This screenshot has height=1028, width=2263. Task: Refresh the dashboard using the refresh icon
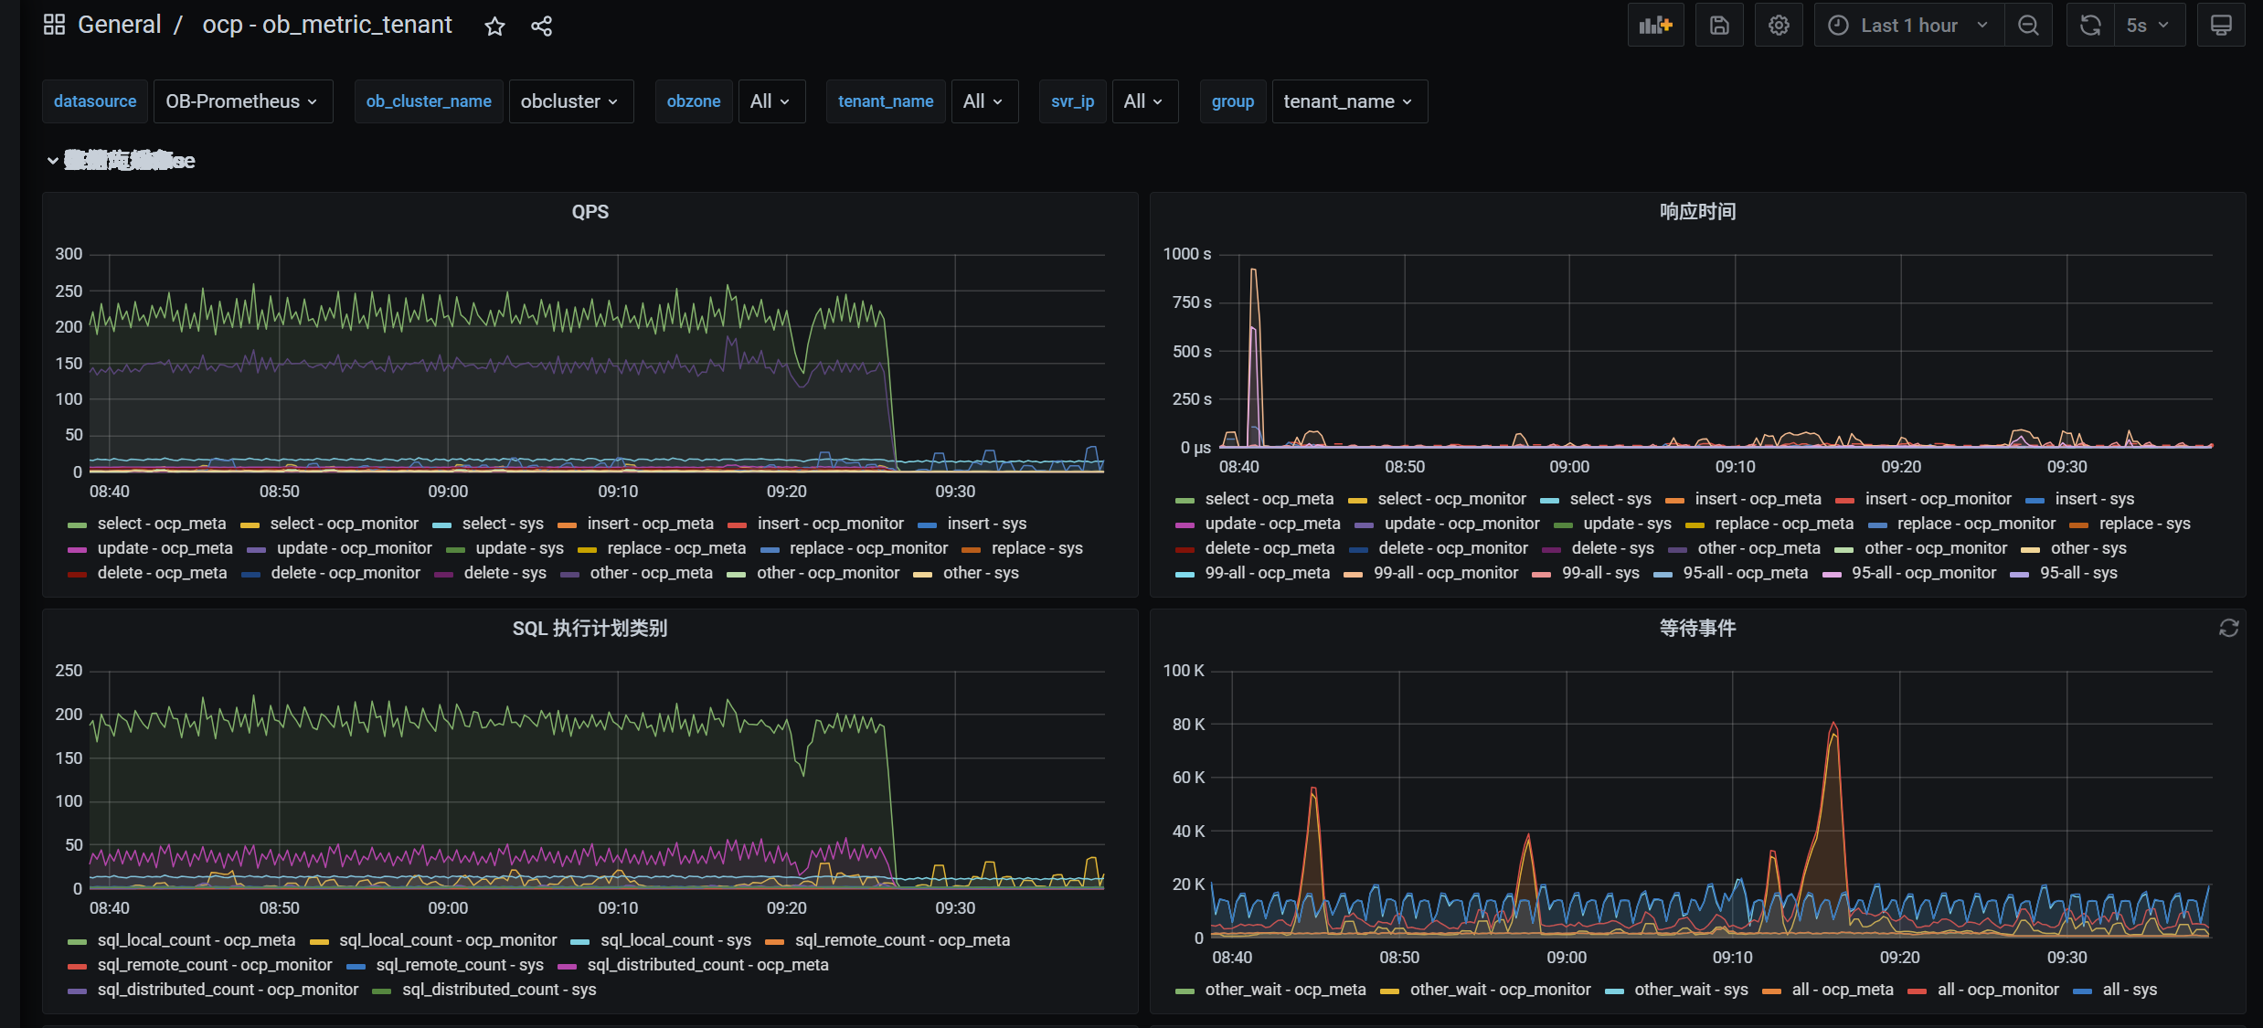pyautogui.click(x=2090, y=26)
